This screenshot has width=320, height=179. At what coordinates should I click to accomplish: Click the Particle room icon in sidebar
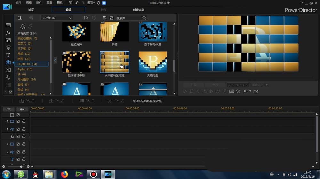[8, 48]
